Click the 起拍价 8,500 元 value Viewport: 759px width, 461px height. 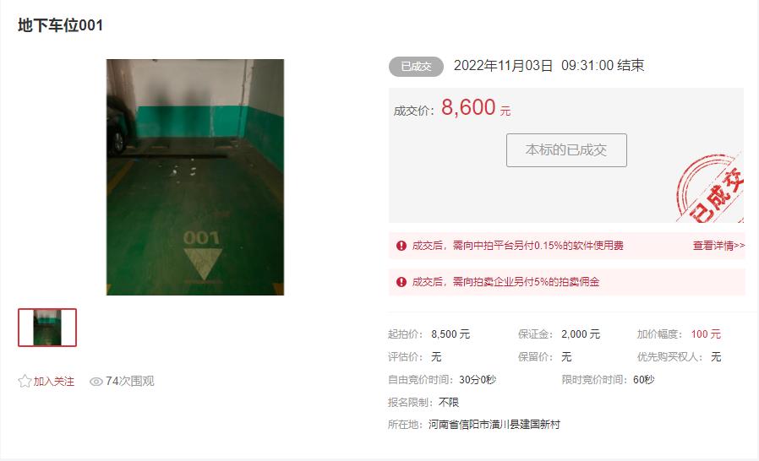450,334
